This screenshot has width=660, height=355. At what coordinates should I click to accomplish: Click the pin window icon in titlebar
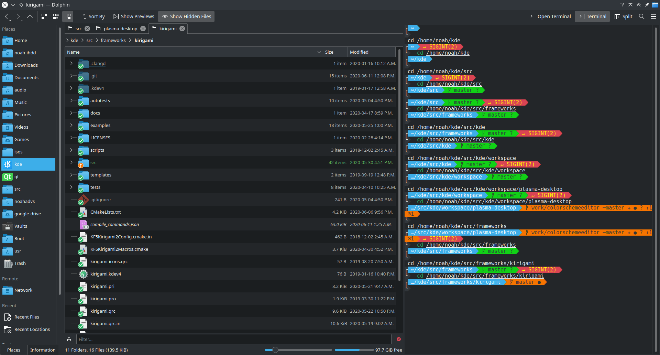[647, 5]
